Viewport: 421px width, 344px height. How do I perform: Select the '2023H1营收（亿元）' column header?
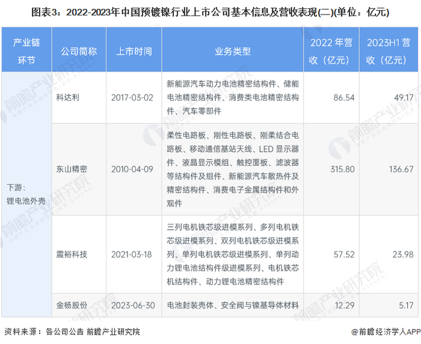click(389, 50)
